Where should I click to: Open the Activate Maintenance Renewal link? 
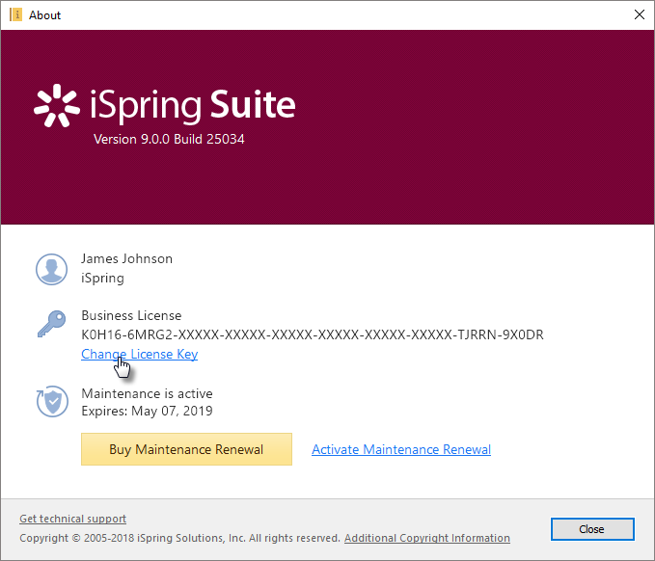pos(401,449)
